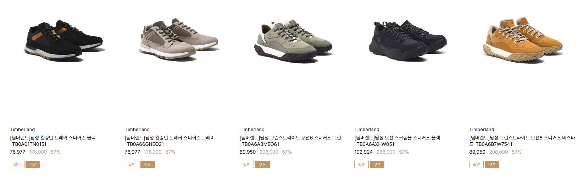Click the 할인 badge on the Motion Scramble sneaker

(x=362, y=165)
